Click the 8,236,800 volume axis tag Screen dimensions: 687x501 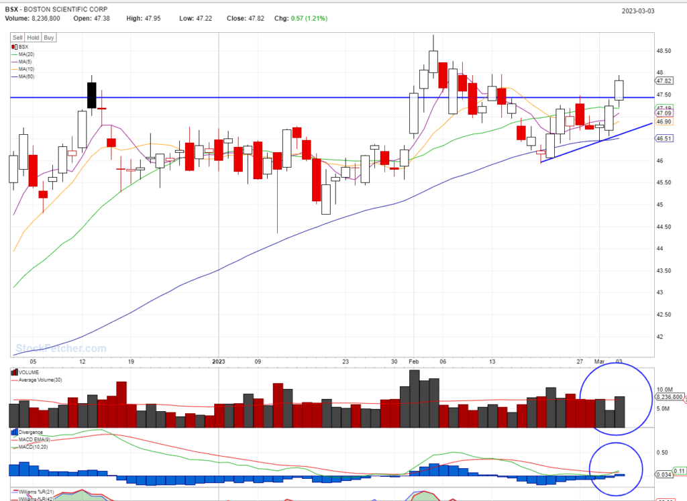[x=669, y=397]
